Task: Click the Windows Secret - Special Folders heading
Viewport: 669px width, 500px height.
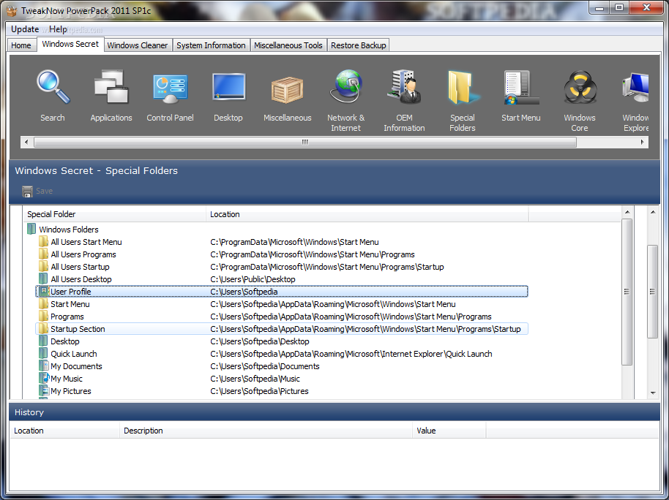Action: click(x=97, y=170)
